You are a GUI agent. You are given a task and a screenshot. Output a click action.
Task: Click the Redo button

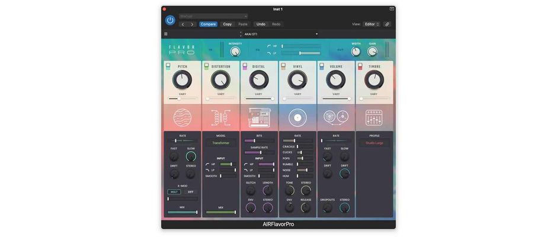tap(276, 24)
